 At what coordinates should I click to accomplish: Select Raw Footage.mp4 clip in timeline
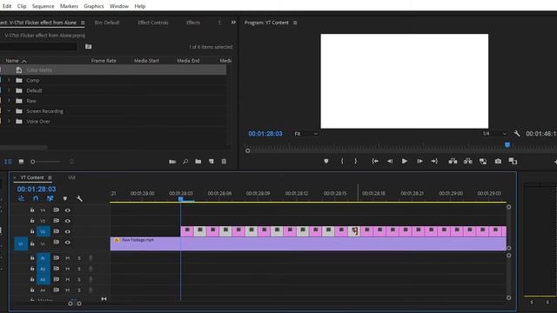click(x=308, y=243)
